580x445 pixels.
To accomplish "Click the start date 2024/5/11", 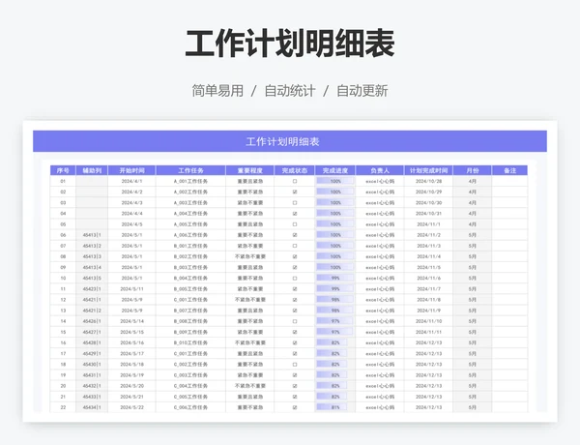I will click(x=131, y=289).
